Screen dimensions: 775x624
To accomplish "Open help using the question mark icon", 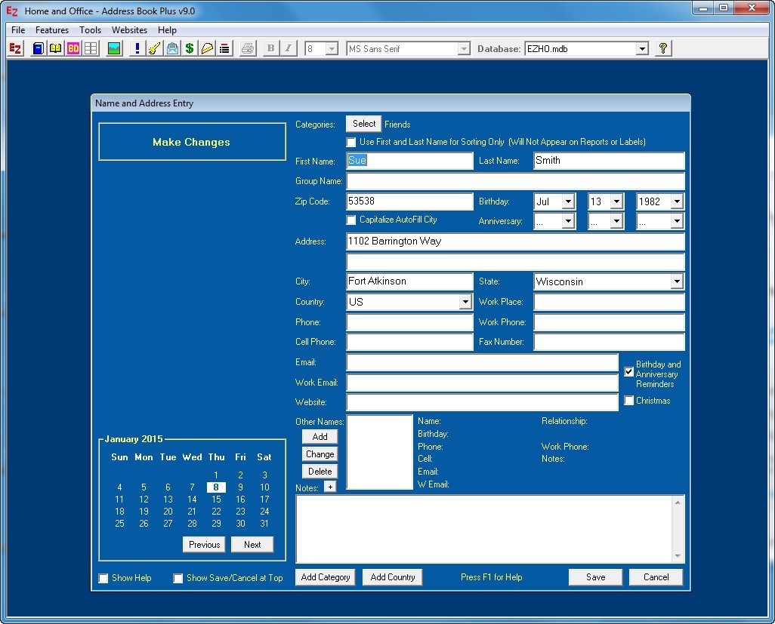I will 663,48.
